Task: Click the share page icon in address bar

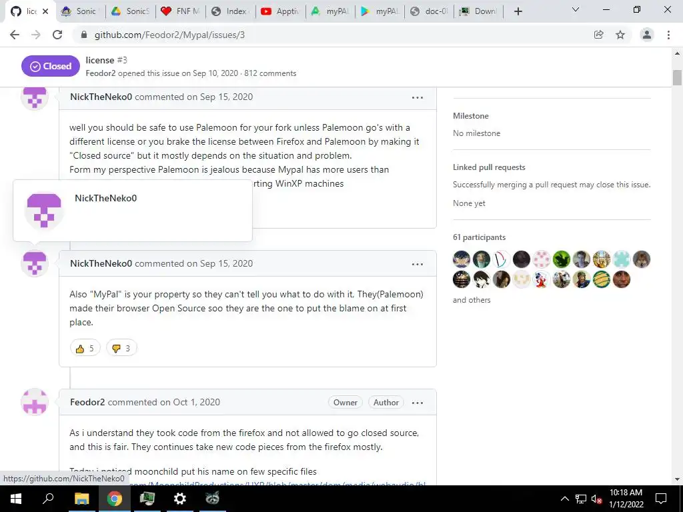Action: point(599,35)
